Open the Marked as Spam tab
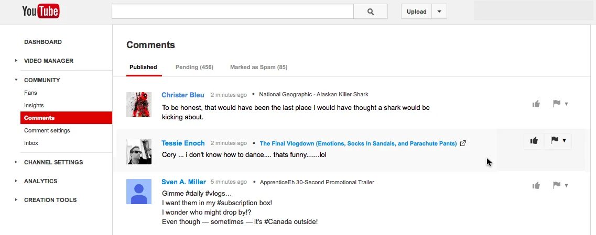 (258, 67)
